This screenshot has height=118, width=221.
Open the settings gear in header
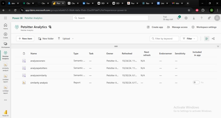[186, 18]
